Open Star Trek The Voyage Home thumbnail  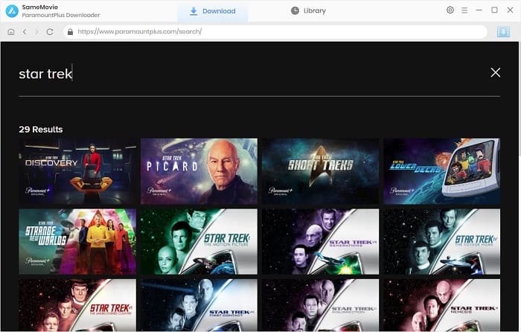pos(441,242)
